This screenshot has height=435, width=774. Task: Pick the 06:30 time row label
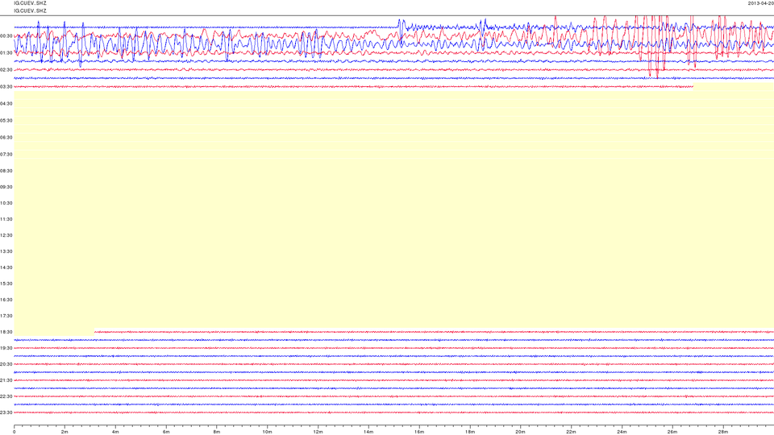[x=6, y=138]
